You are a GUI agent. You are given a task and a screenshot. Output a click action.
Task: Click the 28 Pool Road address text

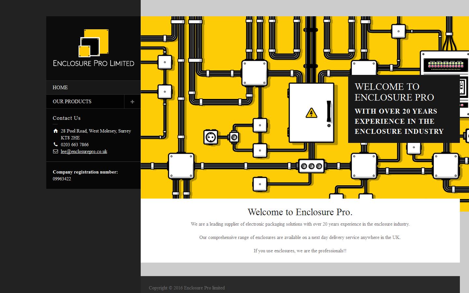coord(96,131)
